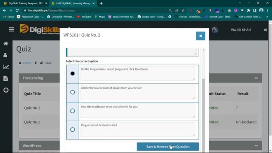The width and height of the screenshot is (272, 153).
Task: Open the browser profile avatar
Action: point(261,10)
